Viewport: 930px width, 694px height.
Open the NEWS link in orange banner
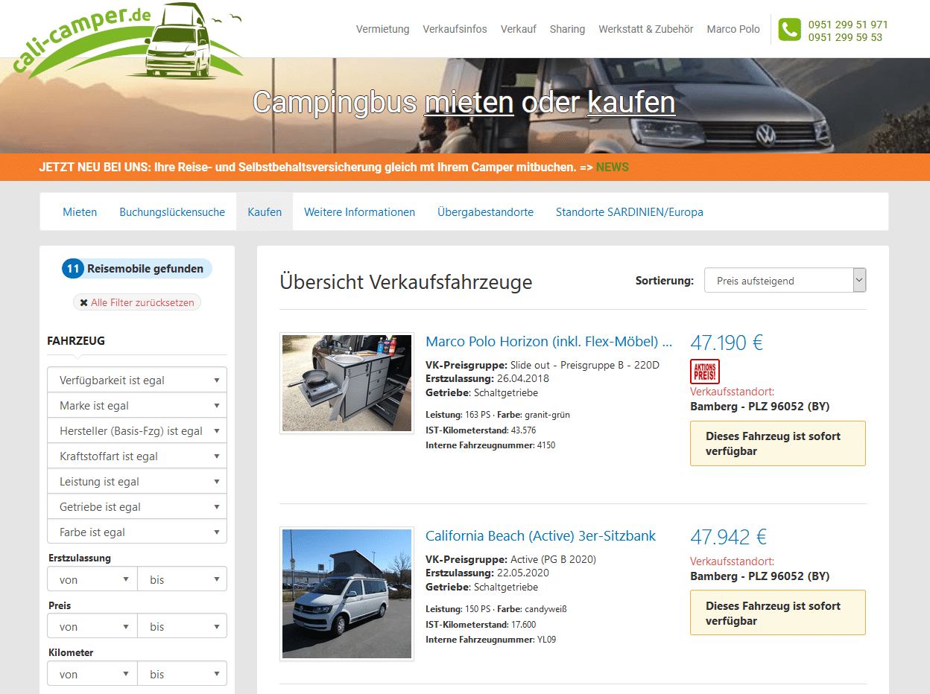tap(613, 167)
